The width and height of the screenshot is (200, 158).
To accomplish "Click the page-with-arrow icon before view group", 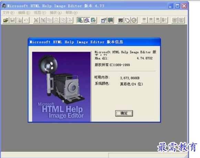I will point(70,20).
